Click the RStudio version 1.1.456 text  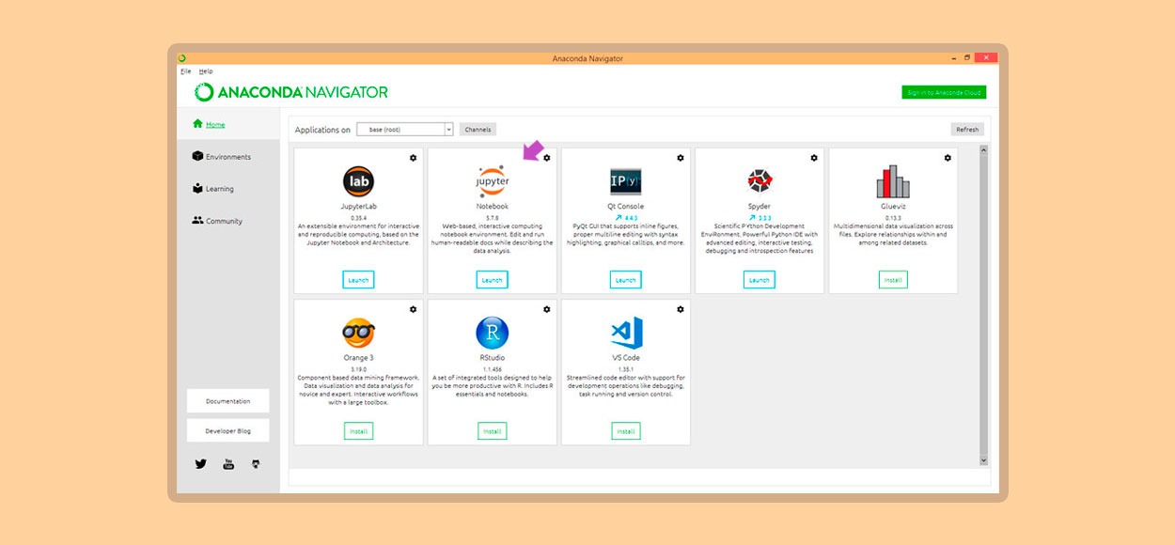493,369
